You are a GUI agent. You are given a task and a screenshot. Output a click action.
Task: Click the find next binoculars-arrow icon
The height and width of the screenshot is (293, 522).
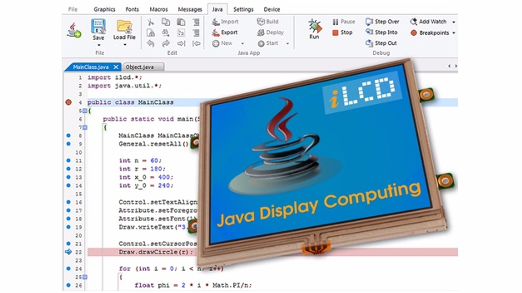(166, 33)
